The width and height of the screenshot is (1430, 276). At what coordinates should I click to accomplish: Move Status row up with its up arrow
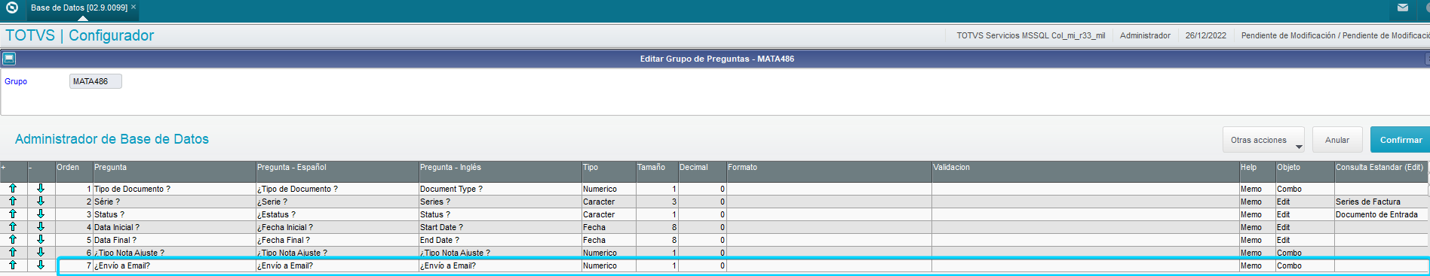pyautogui.click(x=13, y=214)
